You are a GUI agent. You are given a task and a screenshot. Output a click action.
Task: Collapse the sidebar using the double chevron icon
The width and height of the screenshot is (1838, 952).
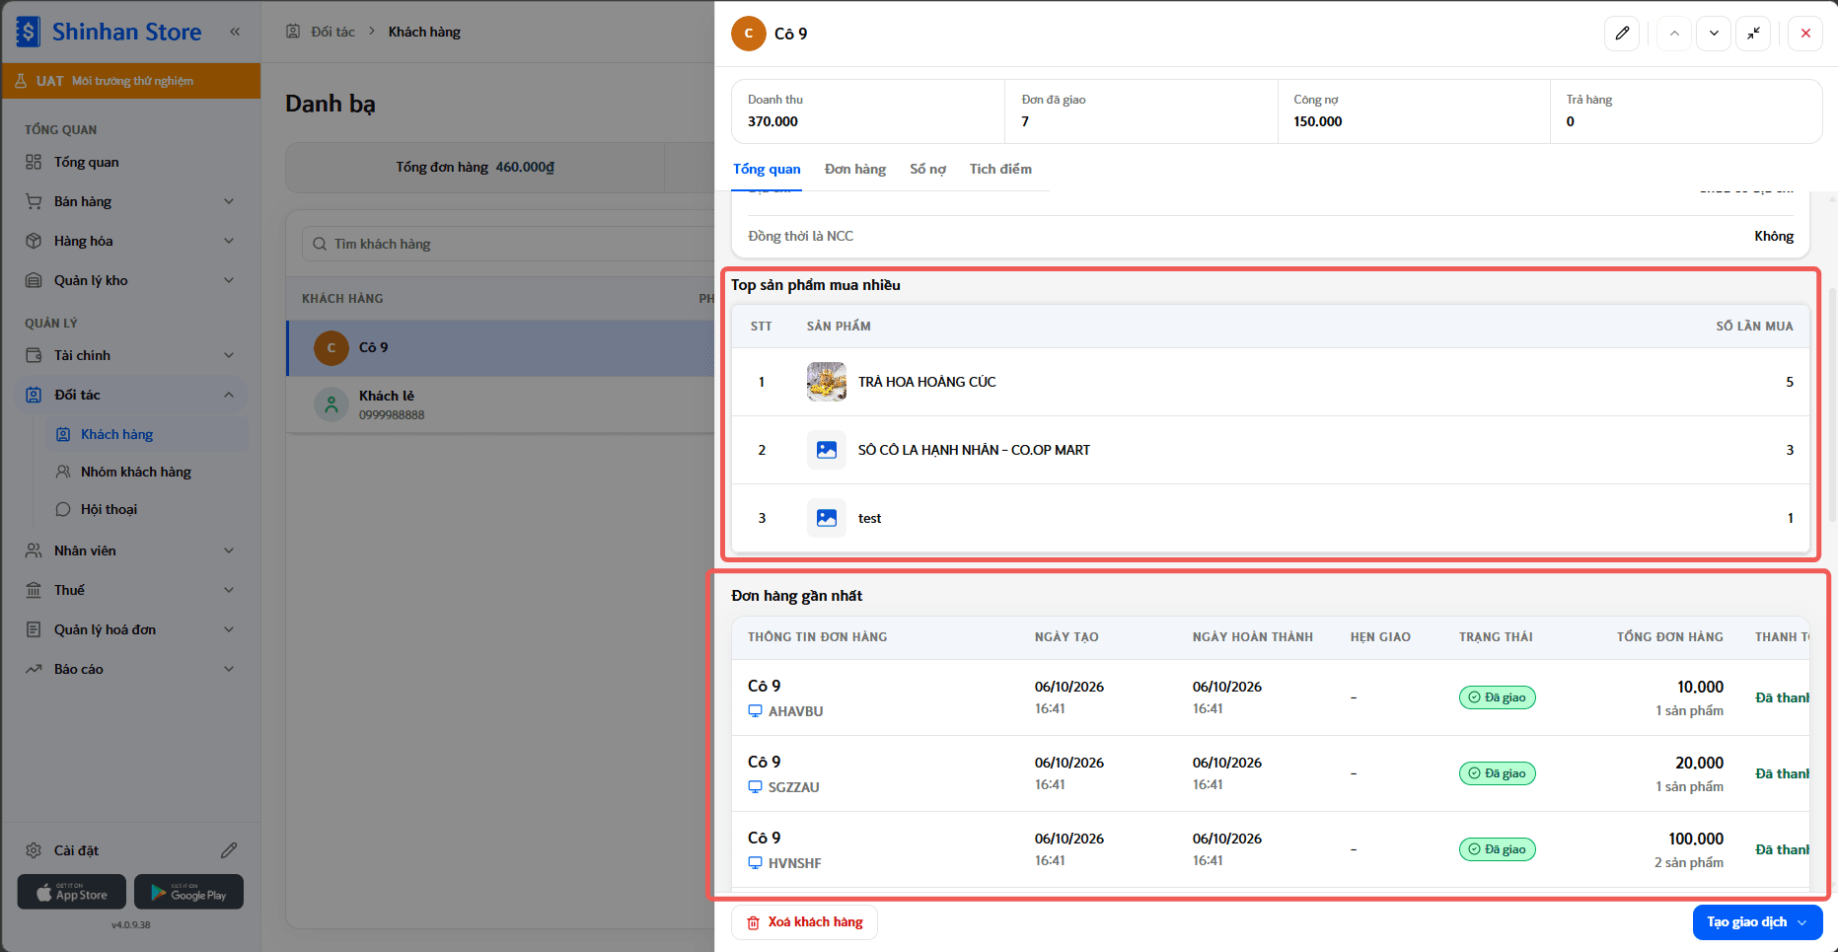(235, 32)
